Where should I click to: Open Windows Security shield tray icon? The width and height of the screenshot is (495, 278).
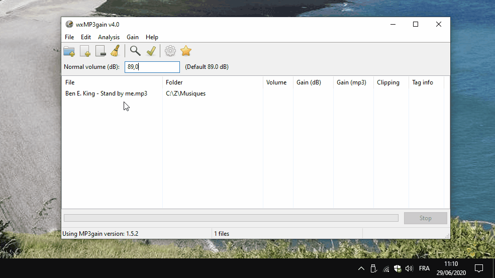(398, 268)
